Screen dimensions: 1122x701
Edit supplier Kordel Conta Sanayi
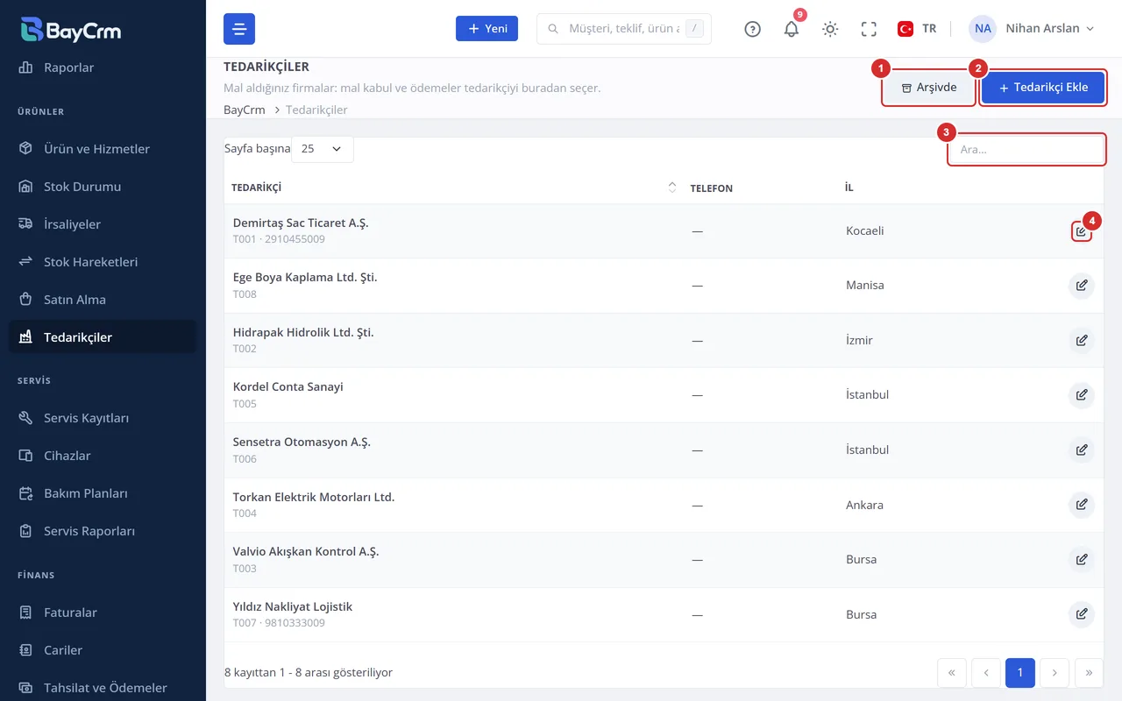[1082, 395]
